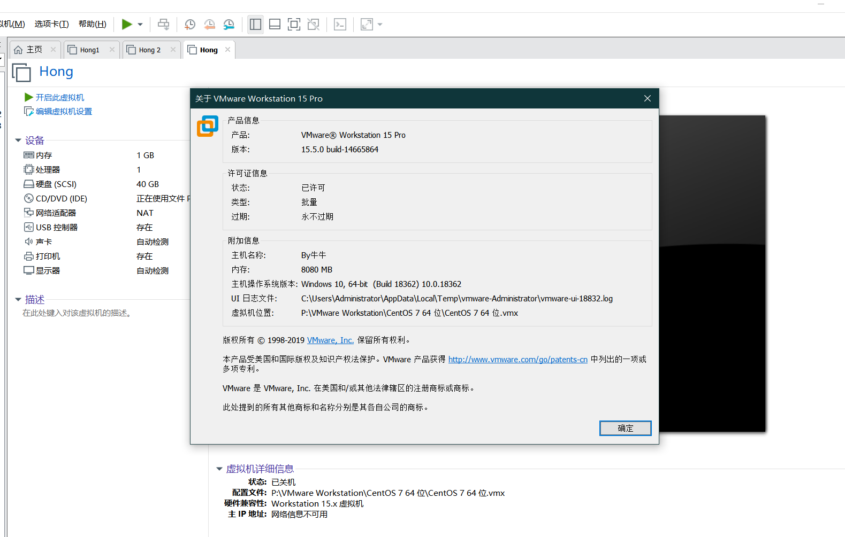Collapse the 设备 section
Screen dimensions: 845x537
(18, 141)
